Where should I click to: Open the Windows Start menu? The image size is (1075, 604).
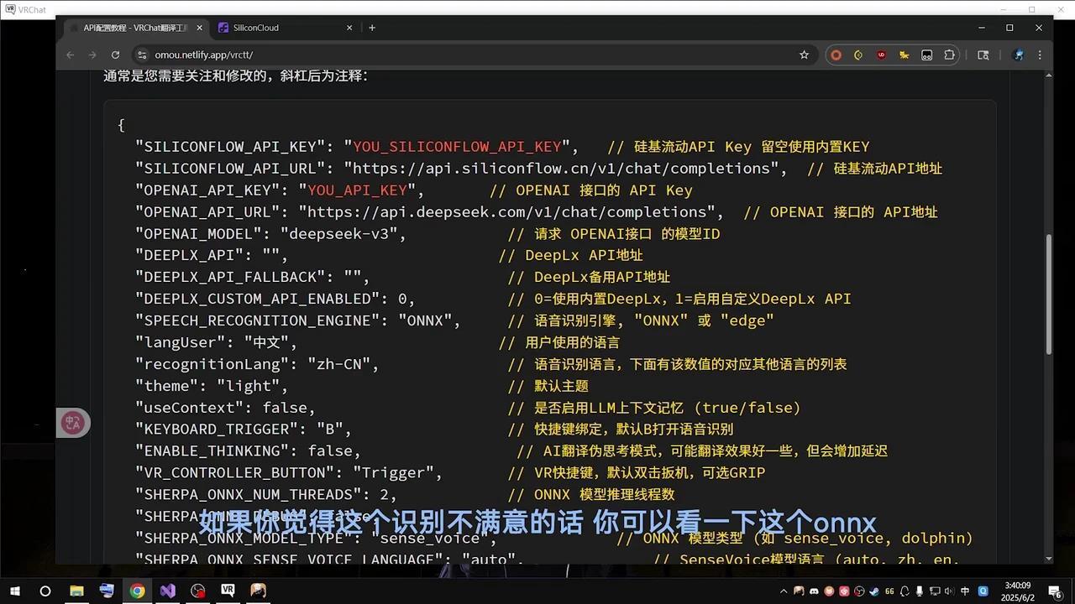coord(14,591)
